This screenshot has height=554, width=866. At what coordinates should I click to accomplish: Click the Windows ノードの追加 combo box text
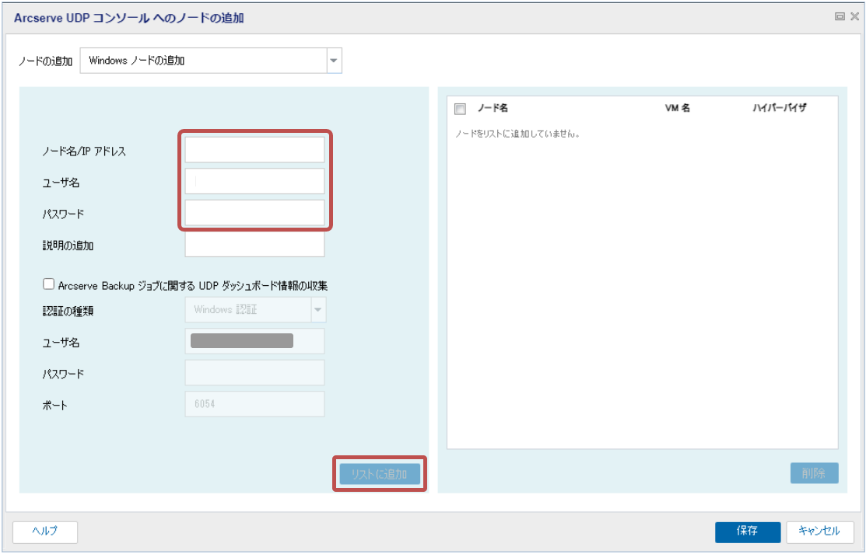[136, 61]
